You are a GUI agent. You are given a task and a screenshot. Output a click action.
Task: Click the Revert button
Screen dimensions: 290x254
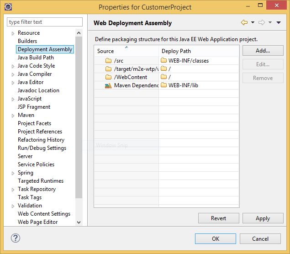point(218,218)
